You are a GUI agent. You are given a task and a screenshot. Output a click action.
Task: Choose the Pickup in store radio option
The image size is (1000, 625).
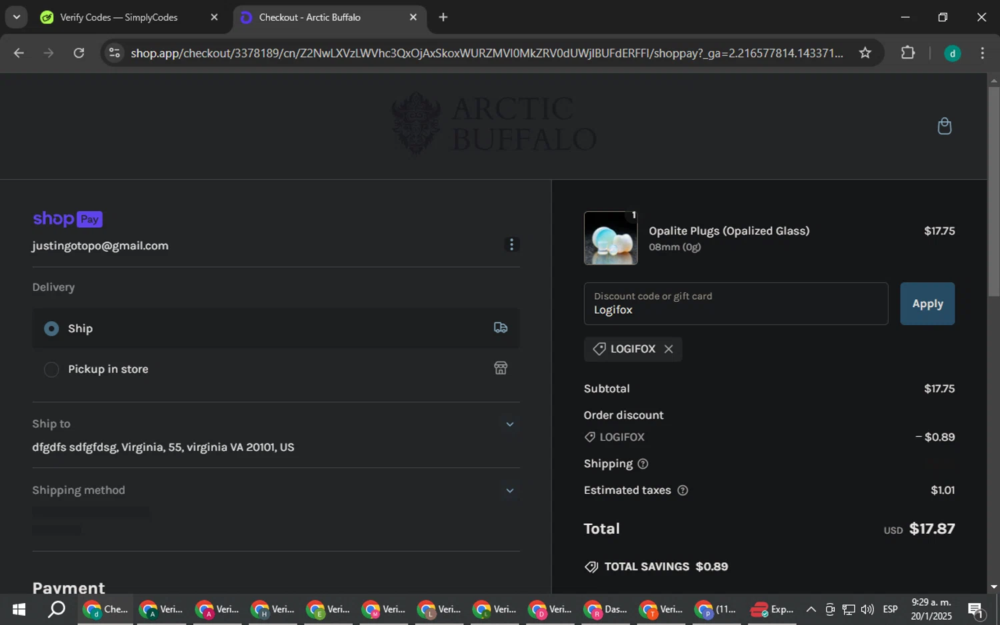click(x=51, y=369)
